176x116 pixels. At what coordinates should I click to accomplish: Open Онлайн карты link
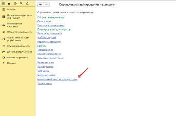tap(45, 84)
